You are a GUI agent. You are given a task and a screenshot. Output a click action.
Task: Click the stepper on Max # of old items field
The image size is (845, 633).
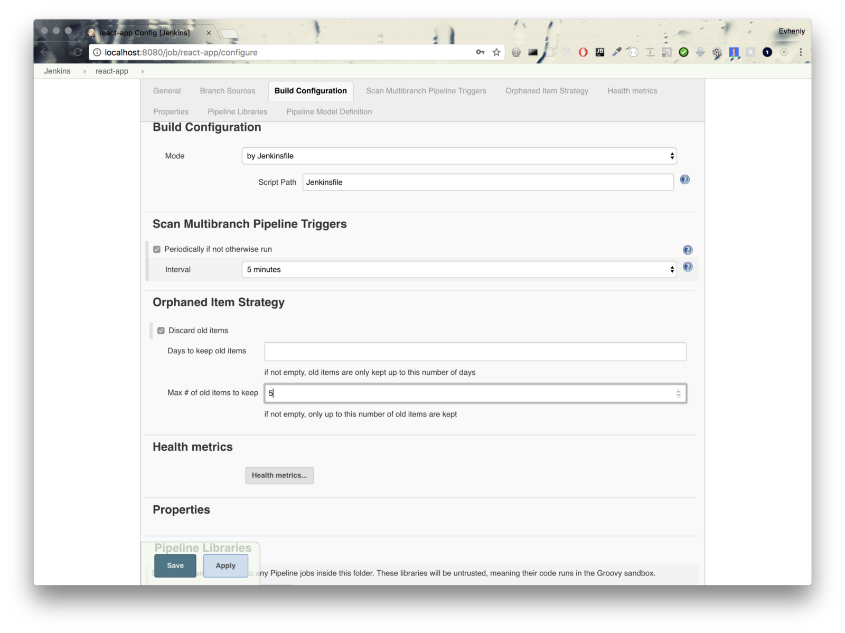(679, 393)
